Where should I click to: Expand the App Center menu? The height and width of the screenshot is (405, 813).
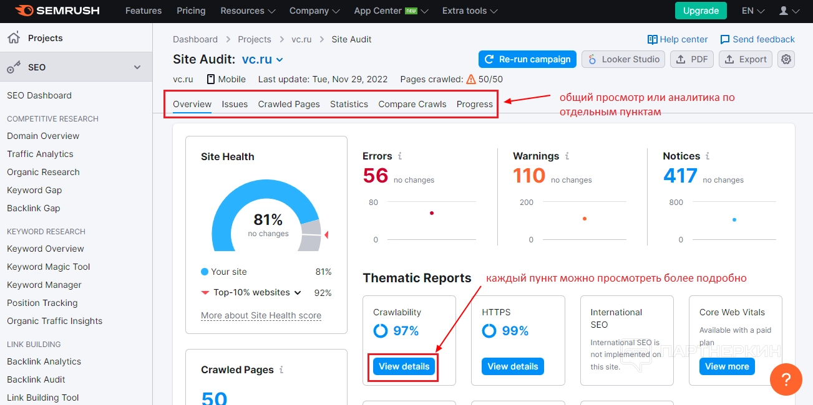click(391, 11)
